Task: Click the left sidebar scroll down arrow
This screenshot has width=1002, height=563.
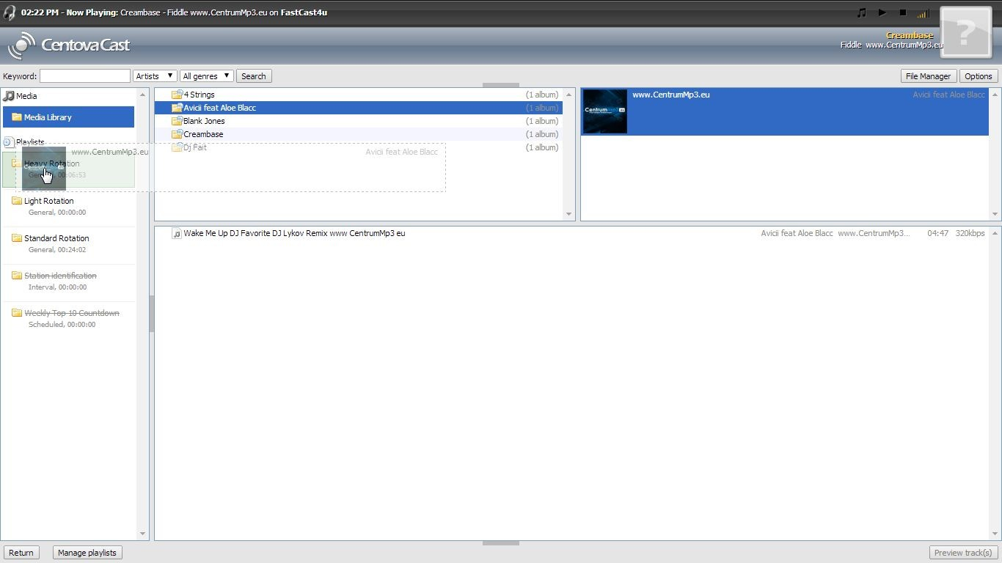Action: (143, 534)
